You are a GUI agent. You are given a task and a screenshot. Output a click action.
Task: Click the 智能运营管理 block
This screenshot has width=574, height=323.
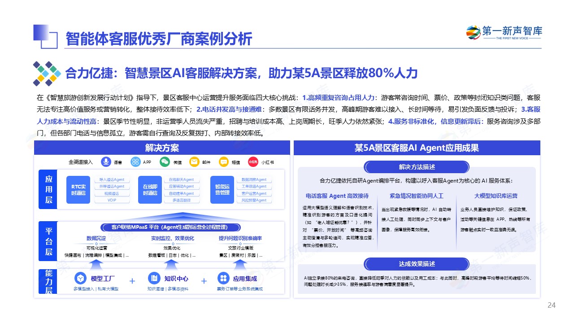pos(222,190)
